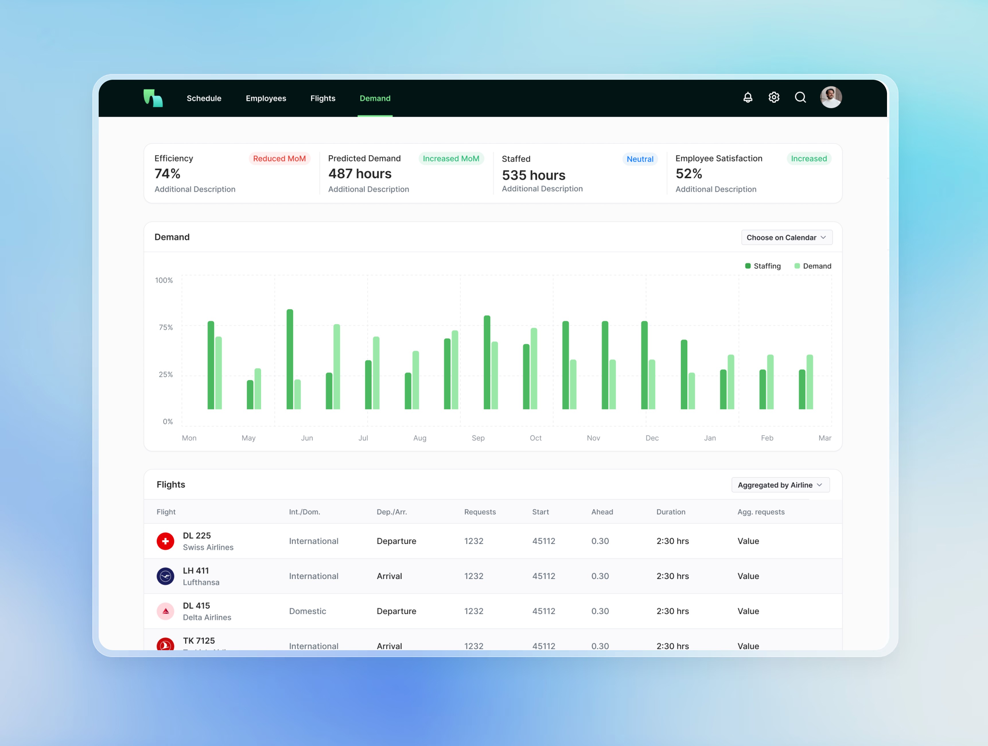Click Lufthansa airline logo icon
The height and width of the screenshot is (746, 988).
pos(165,576)
